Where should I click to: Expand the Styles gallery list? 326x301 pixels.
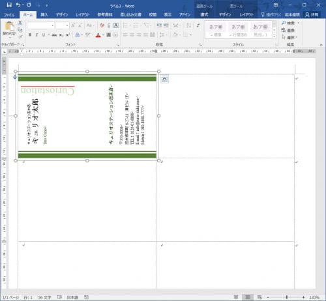coord(274,36)
